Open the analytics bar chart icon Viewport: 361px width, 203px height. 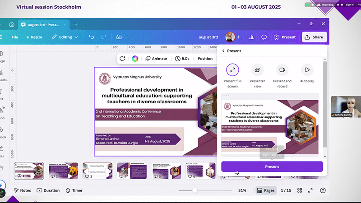pyautogui.click(x=251, y=37)
